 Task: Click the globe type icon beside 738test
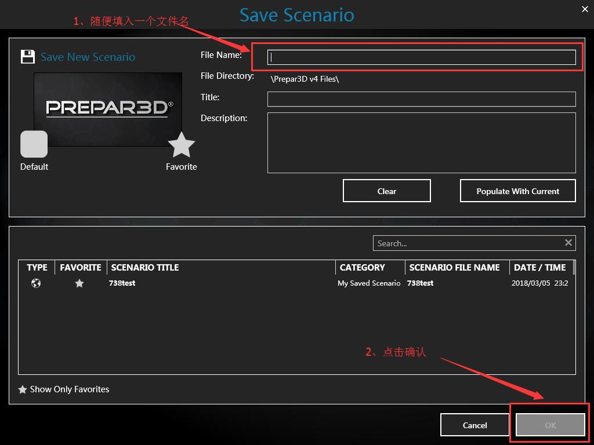36,283
